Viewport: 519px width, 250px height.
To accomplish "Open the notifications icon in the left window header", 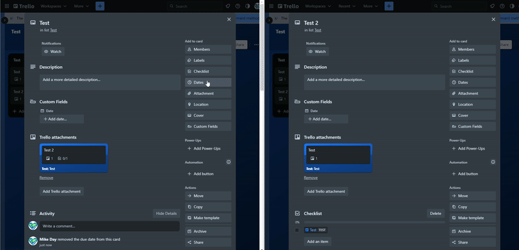I will (228, 6).
